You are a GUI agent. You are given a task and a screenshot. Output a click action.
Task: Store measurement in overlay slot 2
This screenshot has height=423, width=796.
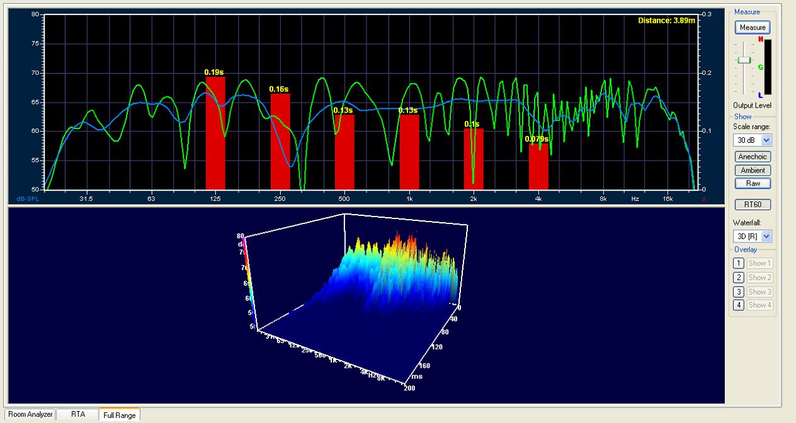(739, 278)
